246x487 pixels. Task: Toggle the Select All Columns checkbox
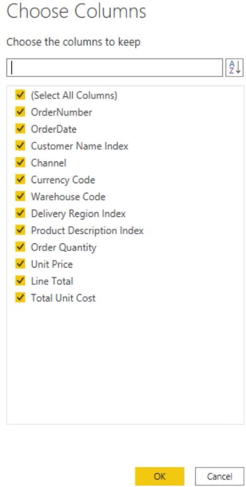click(x=20, y=95)
